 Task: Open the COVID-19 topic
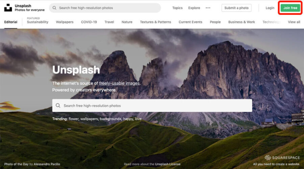pyautogui.click(x=89, y=22)
